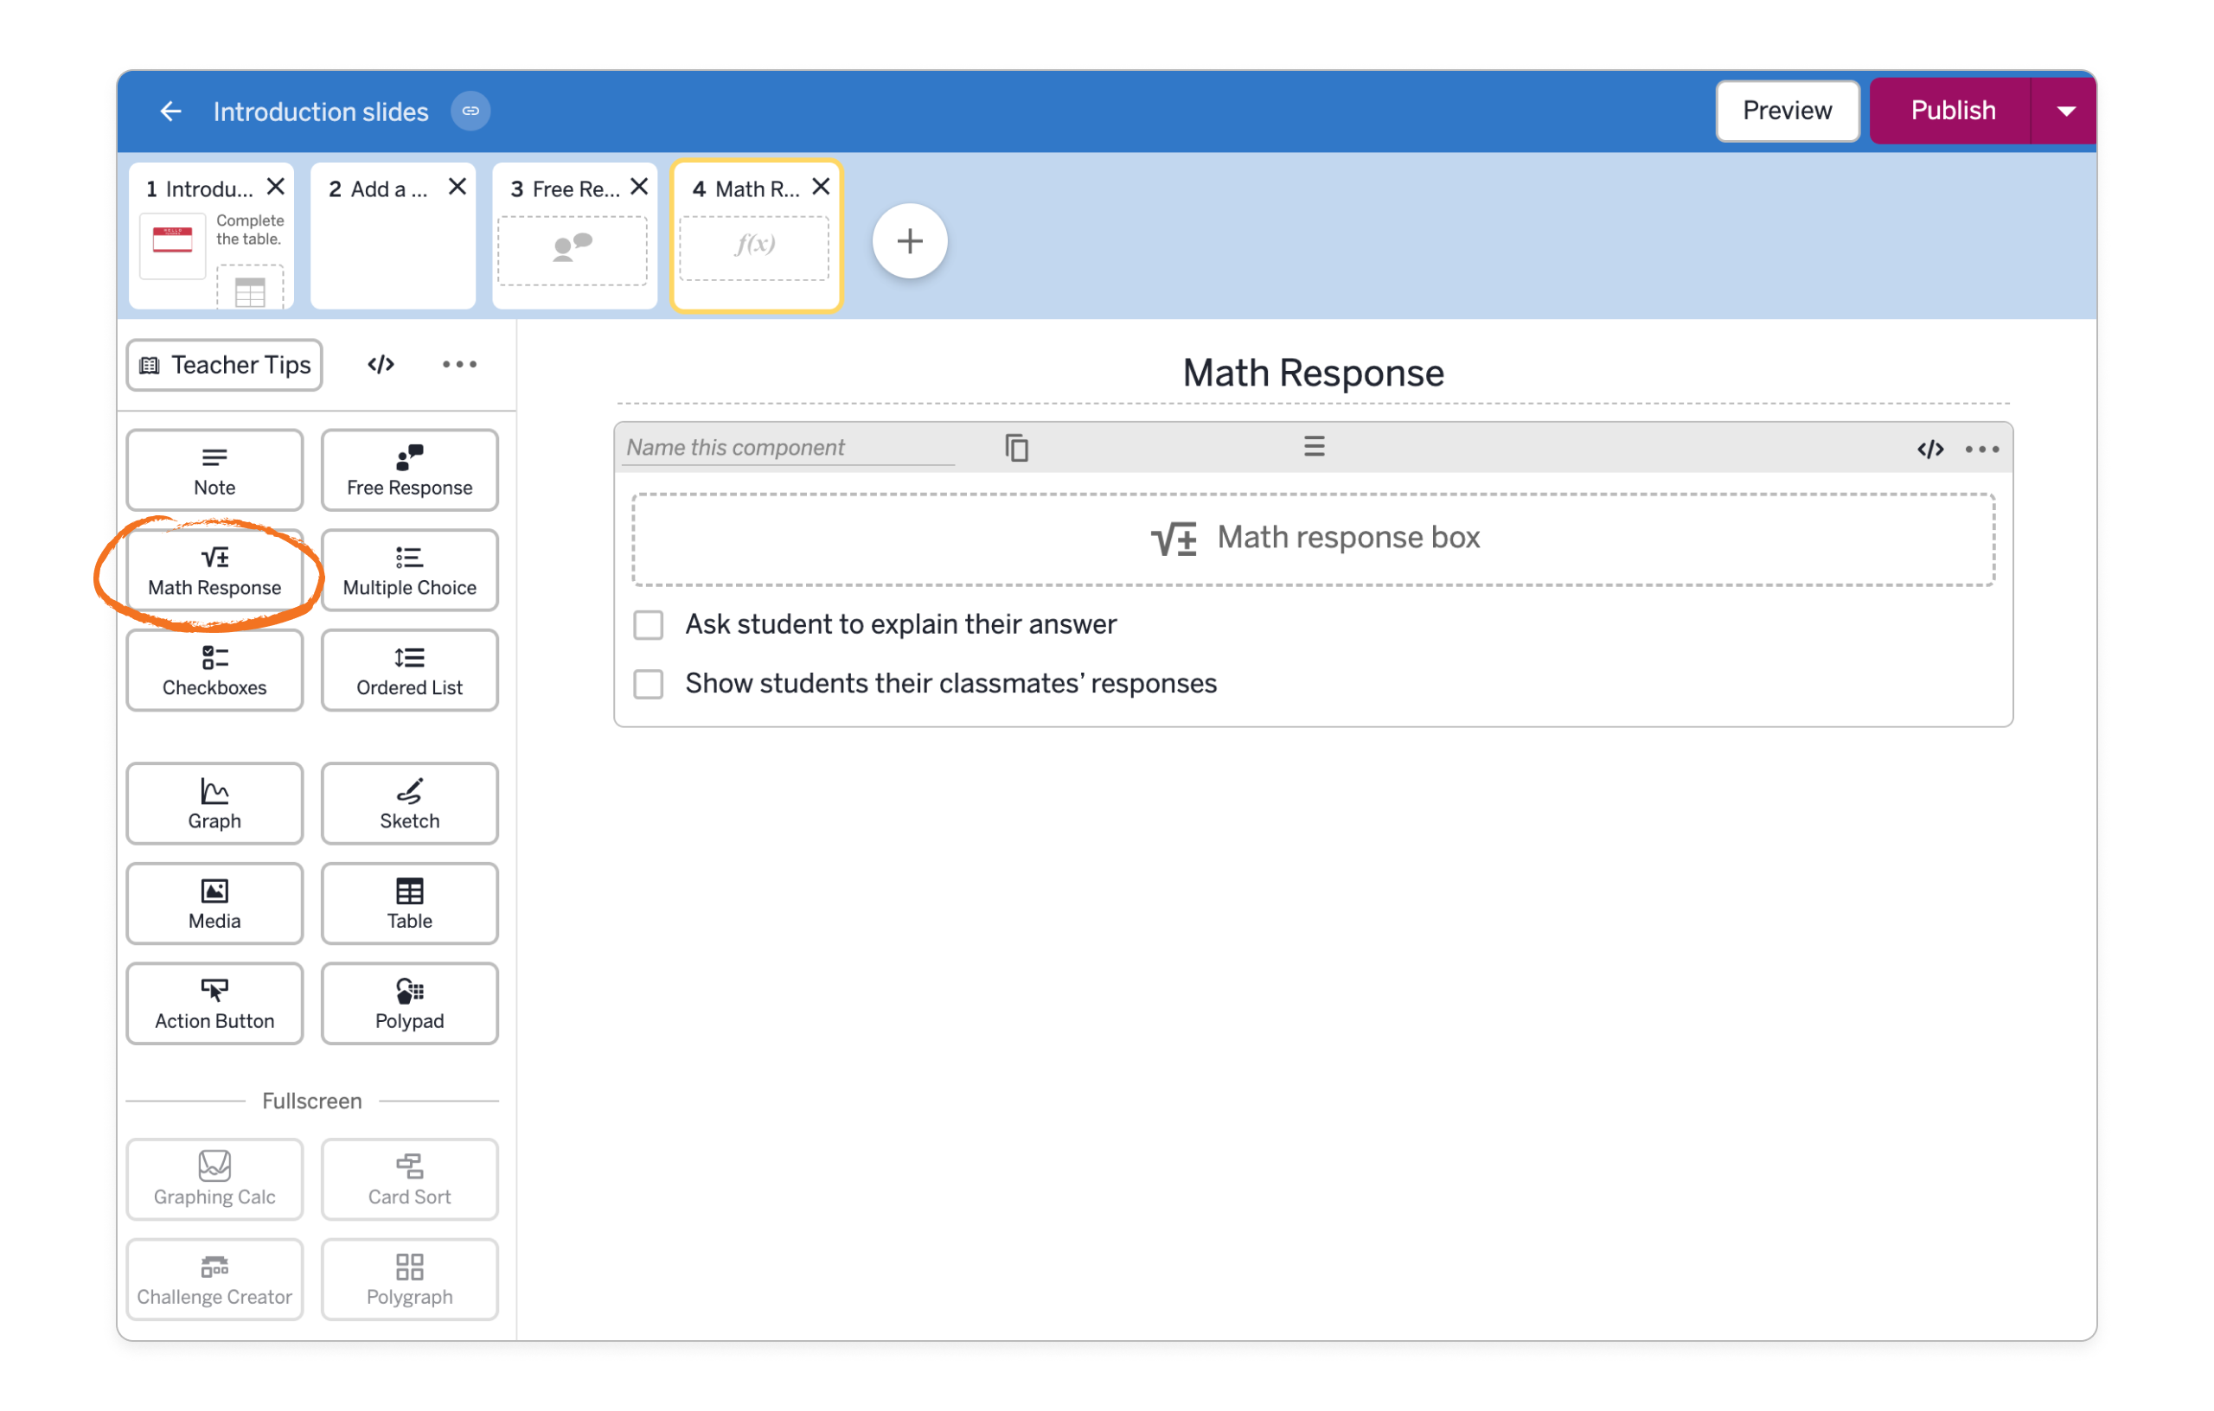Open Teacher Tips

pyautogui.click(x=224, y=365)
